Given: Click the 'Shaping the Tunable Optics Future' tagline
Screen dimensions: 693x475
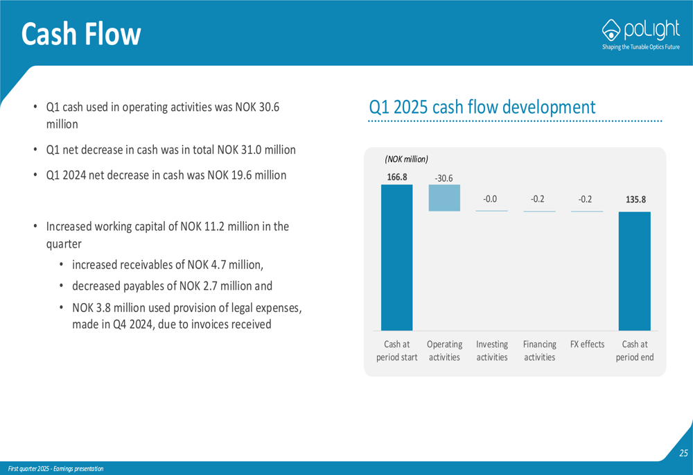Looking at the screenshot, I should coord(641,47).
